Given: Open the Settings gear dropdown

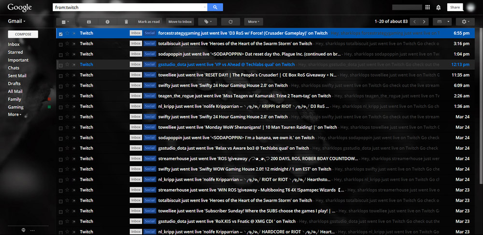Looking at the screenshot, I should (x=465, y=22).
